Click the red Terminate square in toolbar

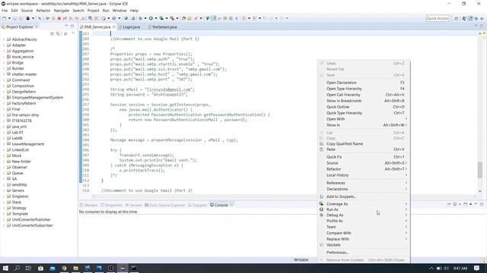click(x=59, y=18)
